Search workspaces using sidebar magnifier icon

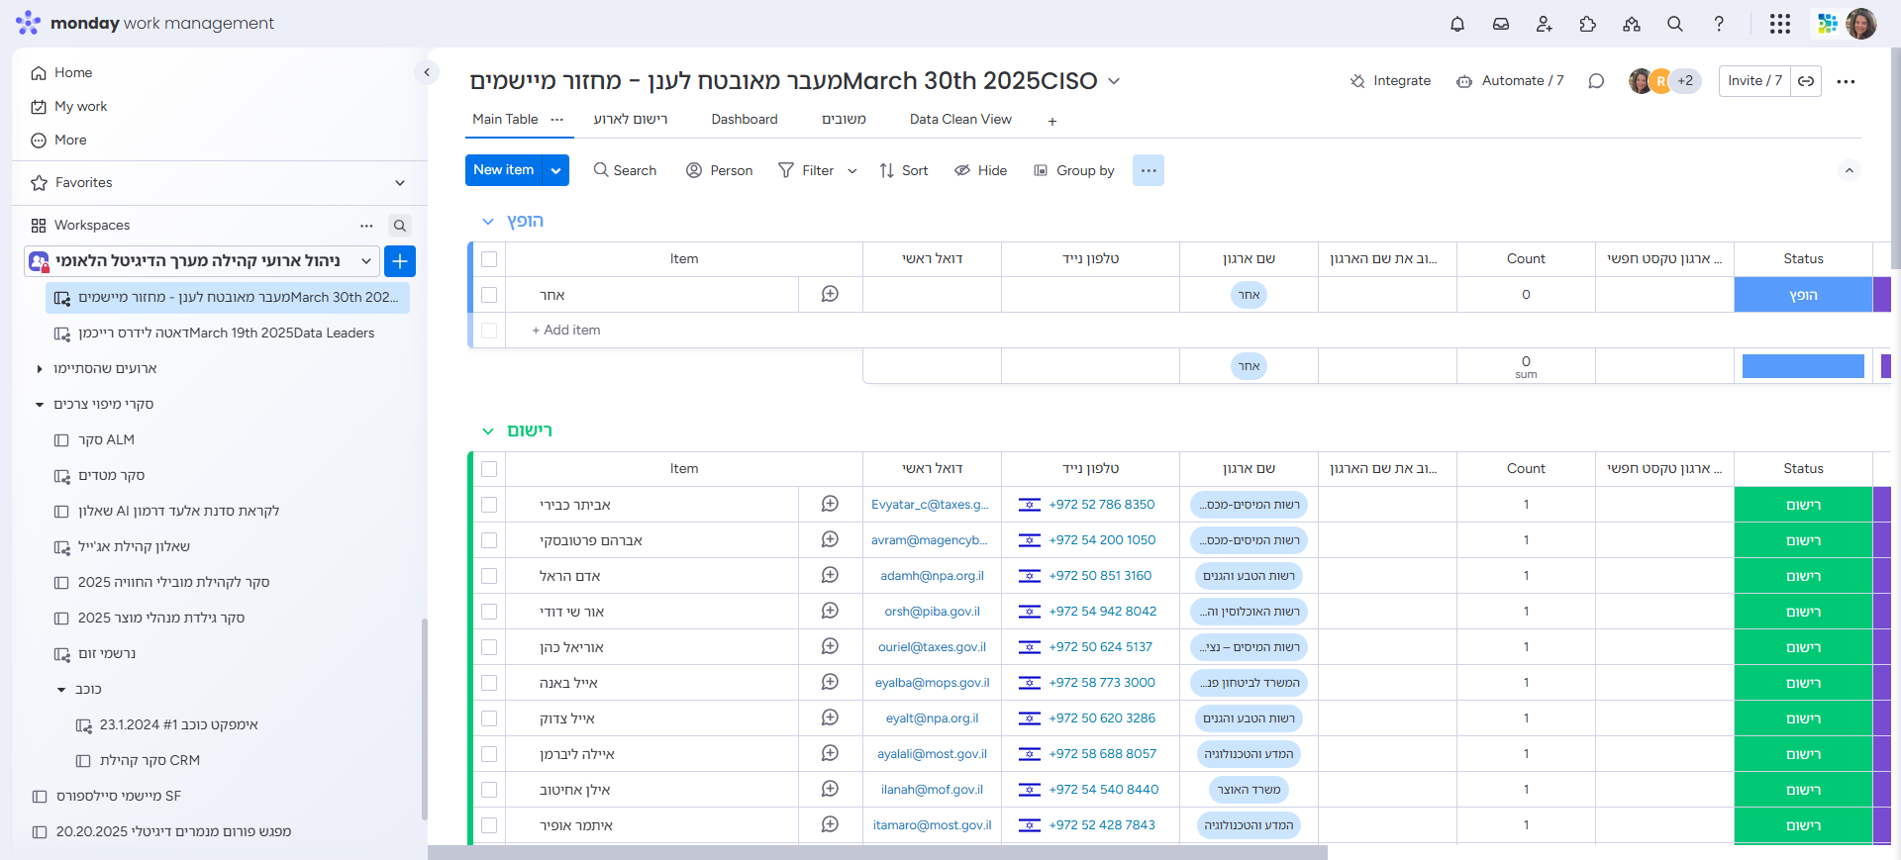tap(399, 226)
